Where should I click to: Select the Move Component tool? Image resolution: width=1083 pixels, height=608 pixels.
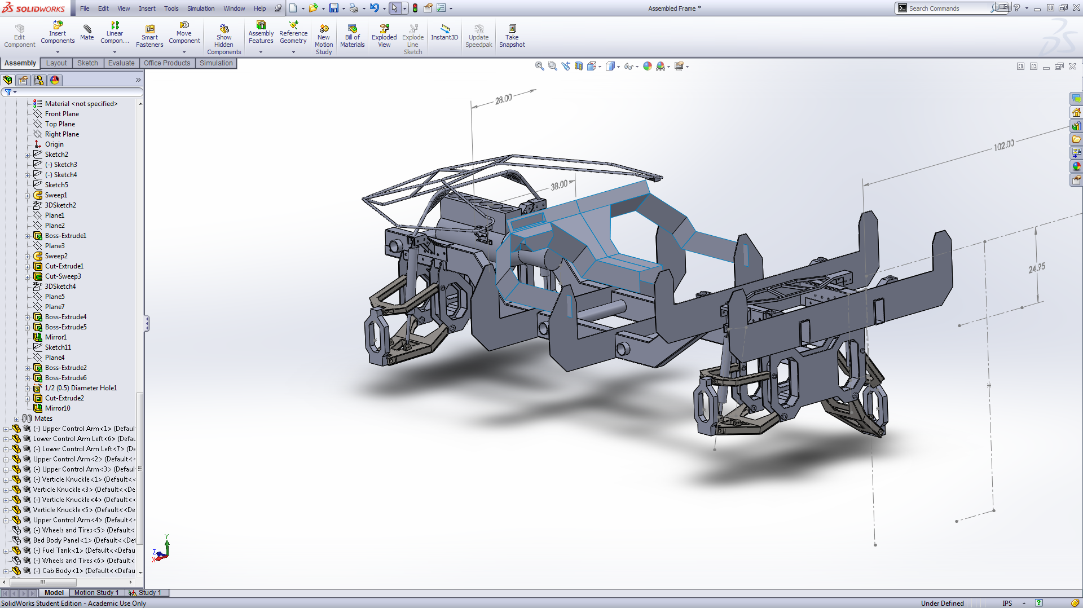184,33
